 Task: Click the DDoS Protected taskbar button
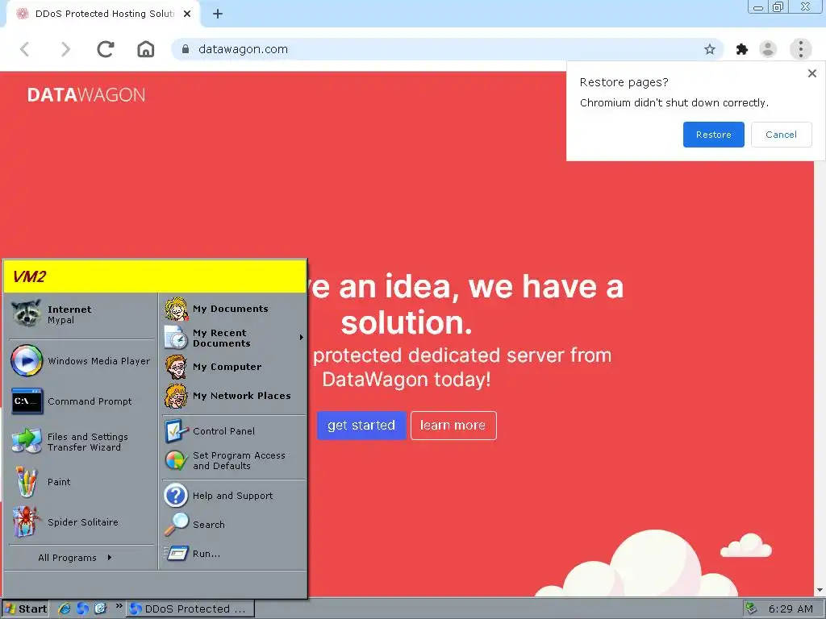pos(190,609)
